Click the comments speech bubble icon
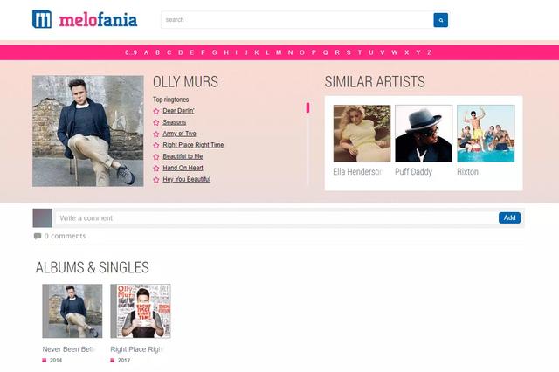This screenshot has width=559, height=372. pyautogui.click(x=38, y=236)
